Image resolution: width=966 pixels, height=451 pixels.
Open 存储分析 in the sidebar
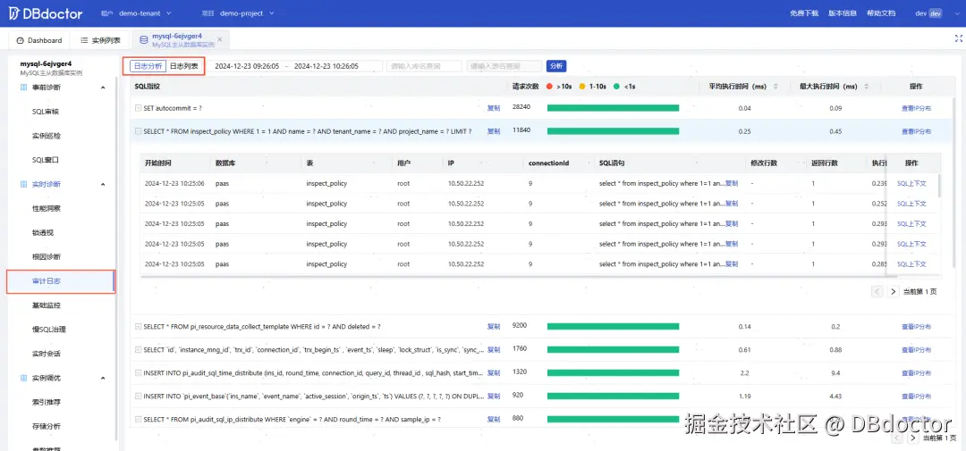(x=47, y=426)
